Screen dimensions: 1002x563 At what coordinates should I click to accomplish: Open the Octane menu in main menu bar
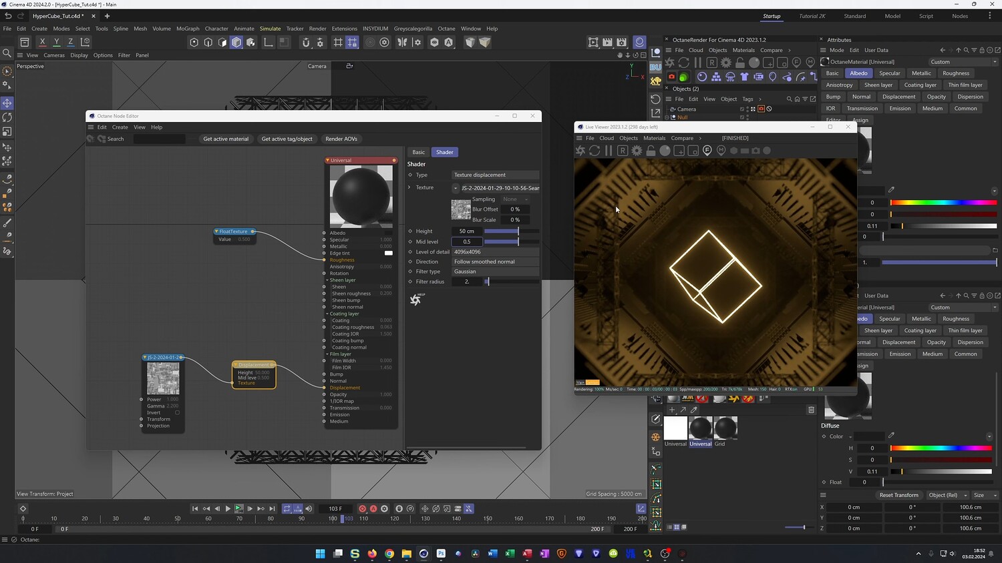click(x=446, y=29)
